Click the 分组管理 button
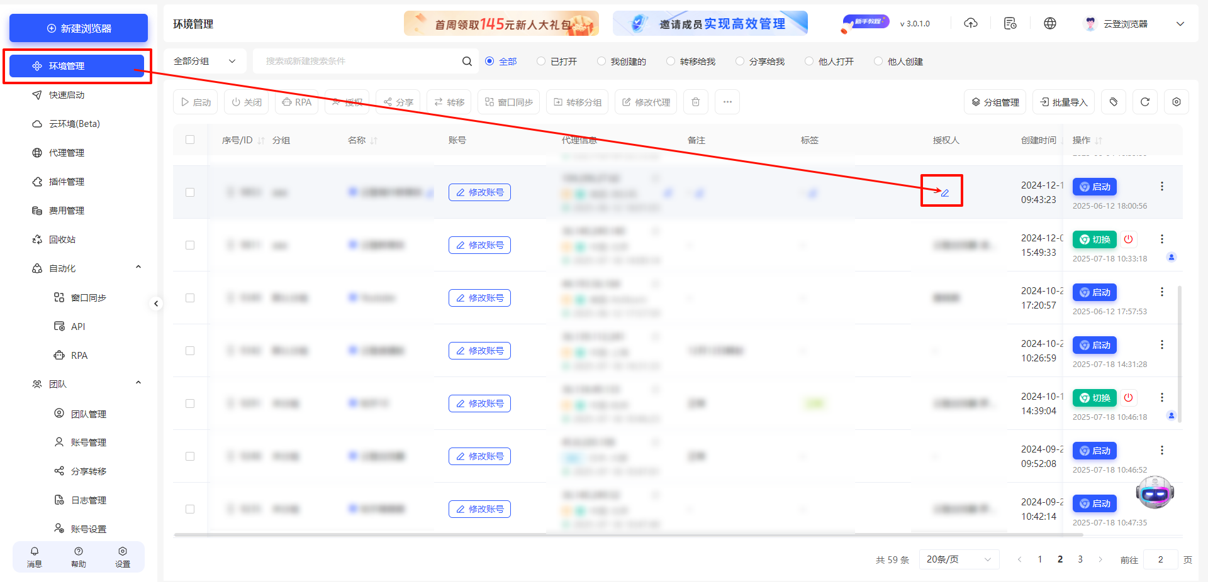The width and height of the screenshot is (1208, 582). (x=995, y=102)
